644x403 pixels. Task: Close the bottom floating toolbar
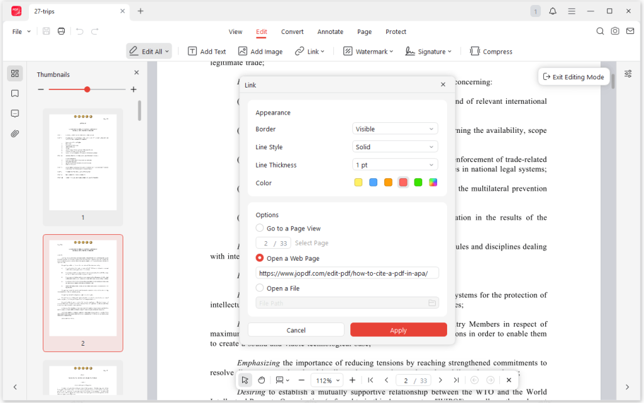tap(509, 380)
